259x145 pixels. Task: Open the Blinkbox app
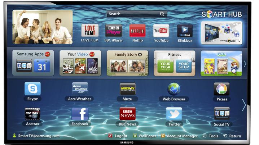(x=185, y=31)
